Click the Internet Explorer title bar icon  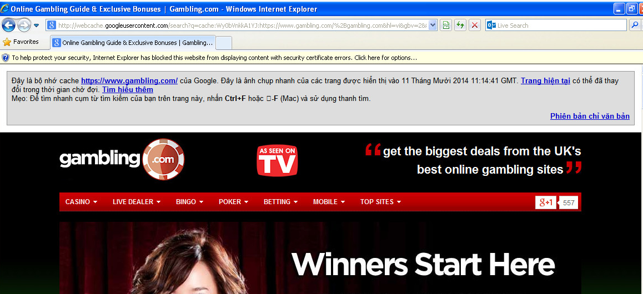pyautogui.click(x=6, y=9)
